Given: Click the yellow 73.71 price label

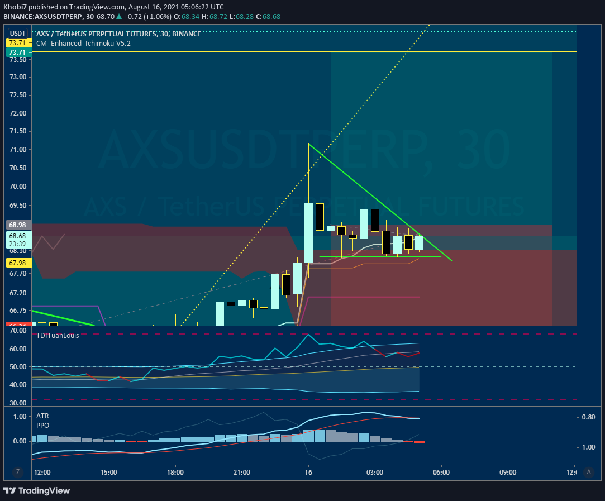Looking at the screenshot, I should [18, 43].
